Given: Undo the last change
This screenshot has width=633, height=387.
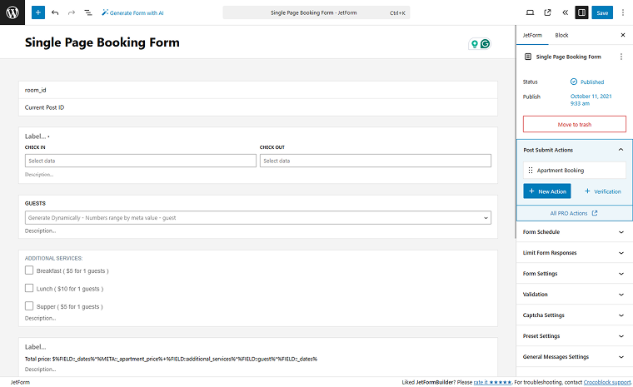Looking at the screenshot, I should (55, 12).
